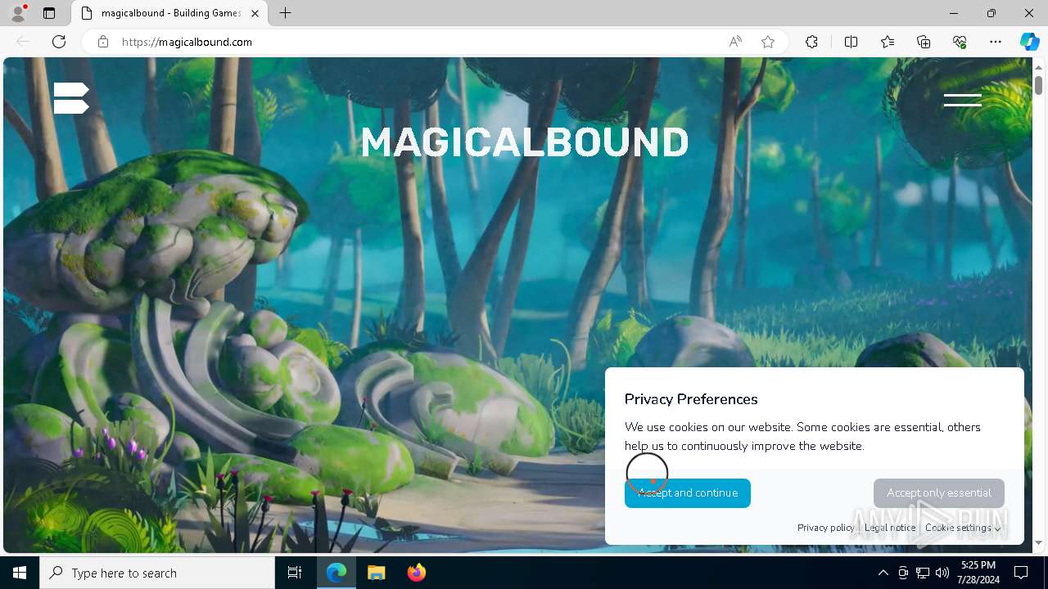This screenshot has height=589, width=1048.
Task: Click Accept and continue button
Action: [687, 493]
